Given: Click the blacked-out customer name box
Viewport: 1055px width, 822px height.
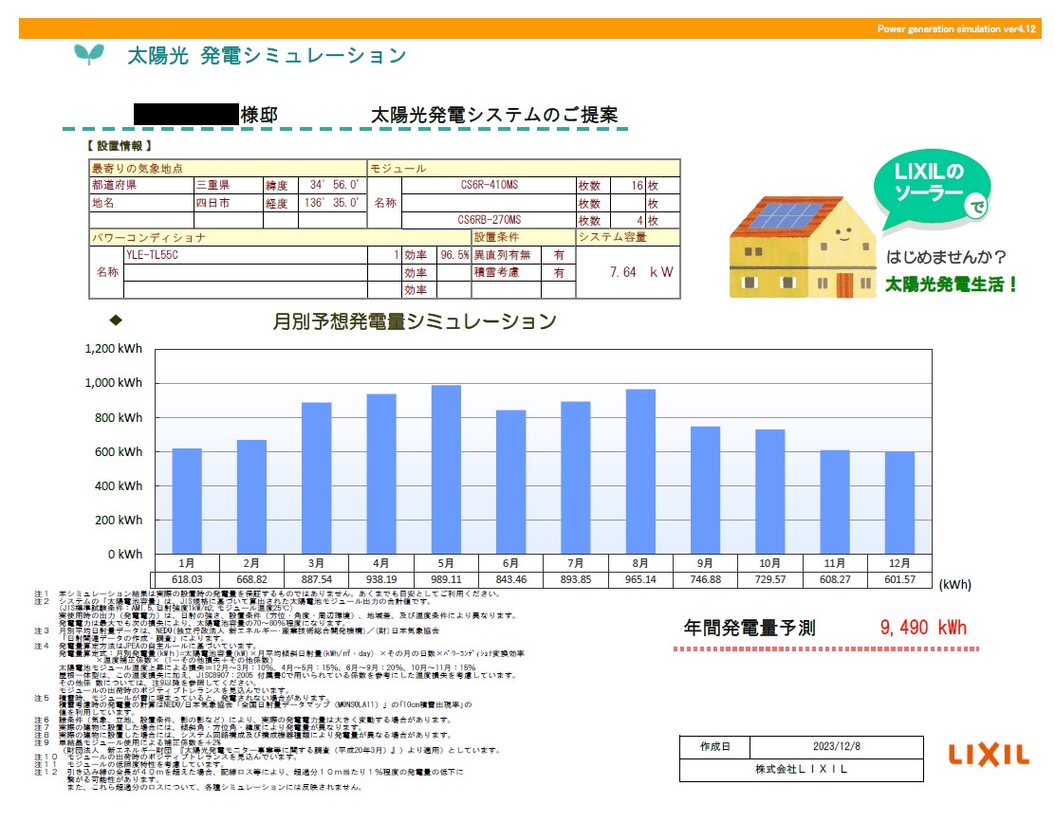Looking at the screenshot, I should (185, 115).
